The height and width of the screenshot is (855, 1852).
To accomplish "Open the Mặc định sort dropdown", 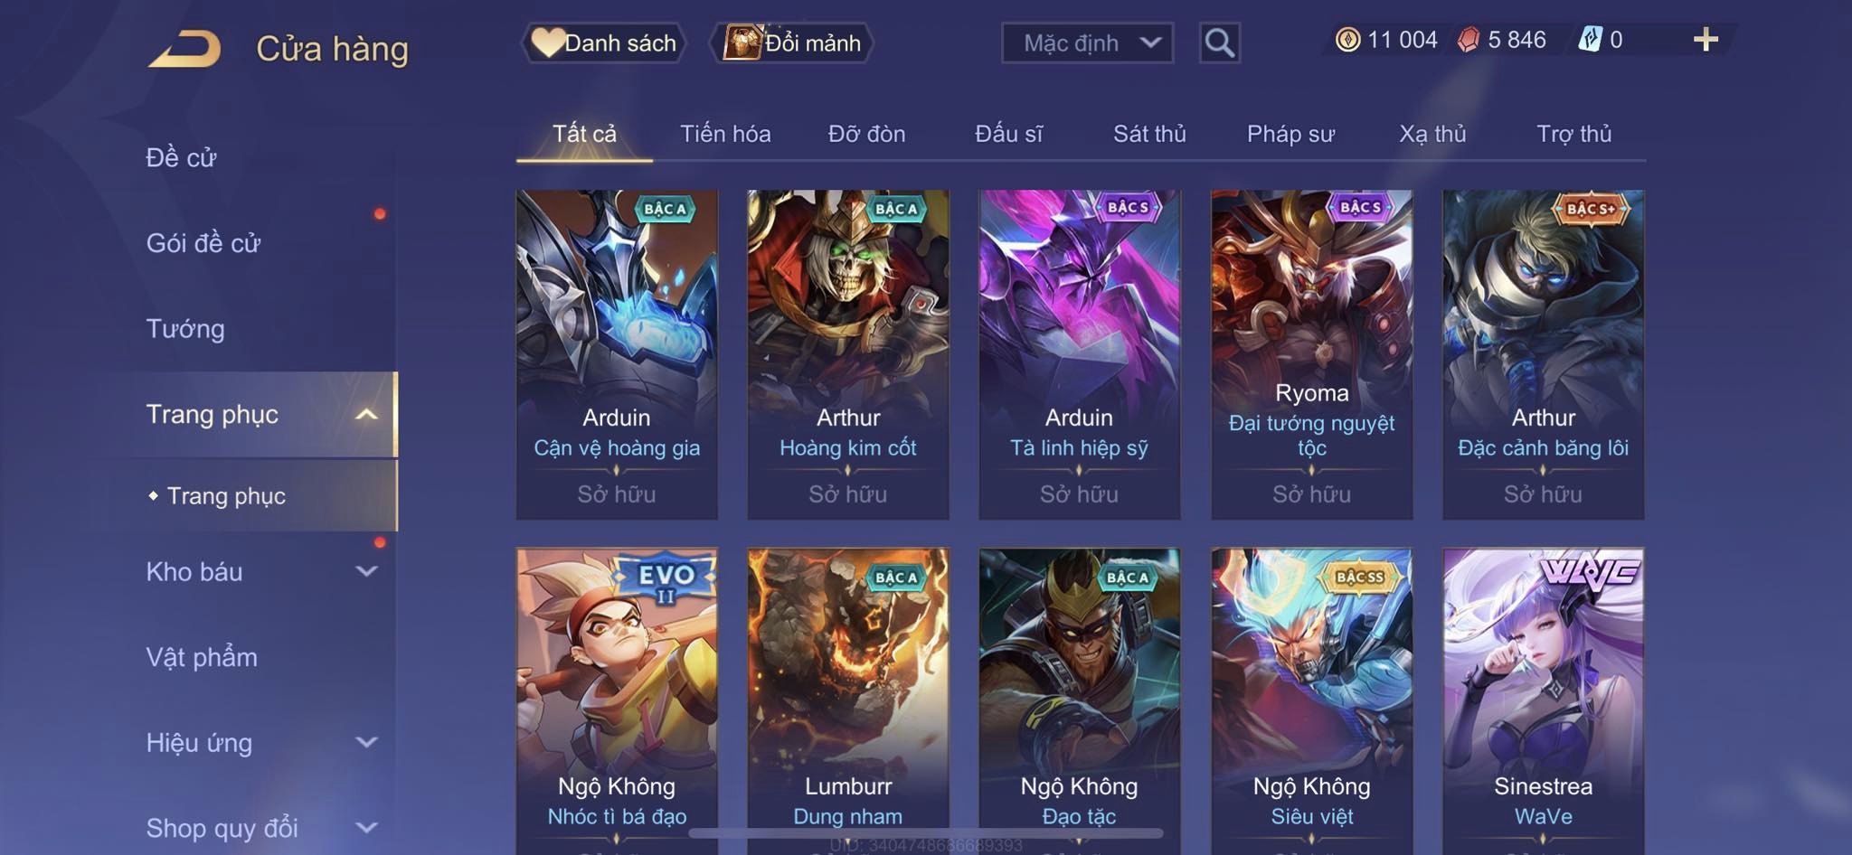I will point(1087,42).
